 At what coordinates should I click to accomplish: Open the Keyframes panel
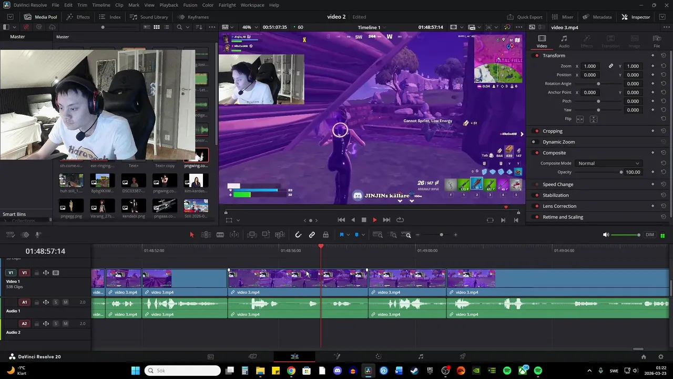[193, 17]
